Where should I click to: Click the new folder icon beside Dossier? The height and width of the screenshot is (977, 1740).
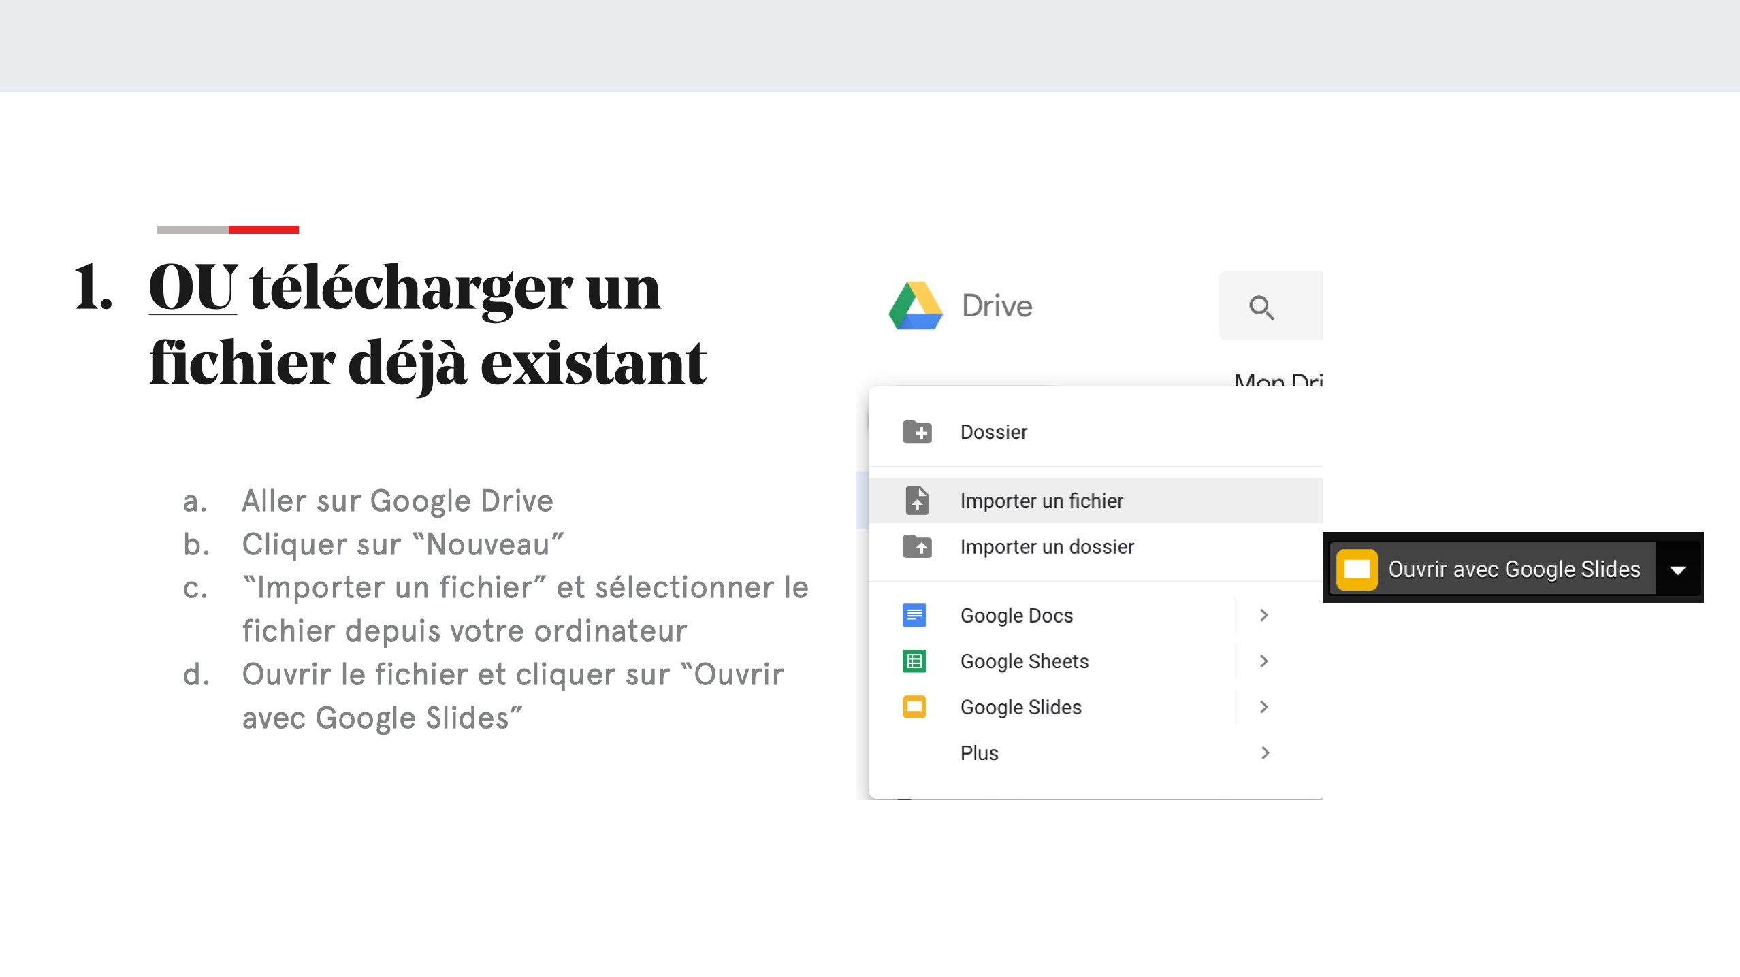pyautogui.click(x=917, y=431)
